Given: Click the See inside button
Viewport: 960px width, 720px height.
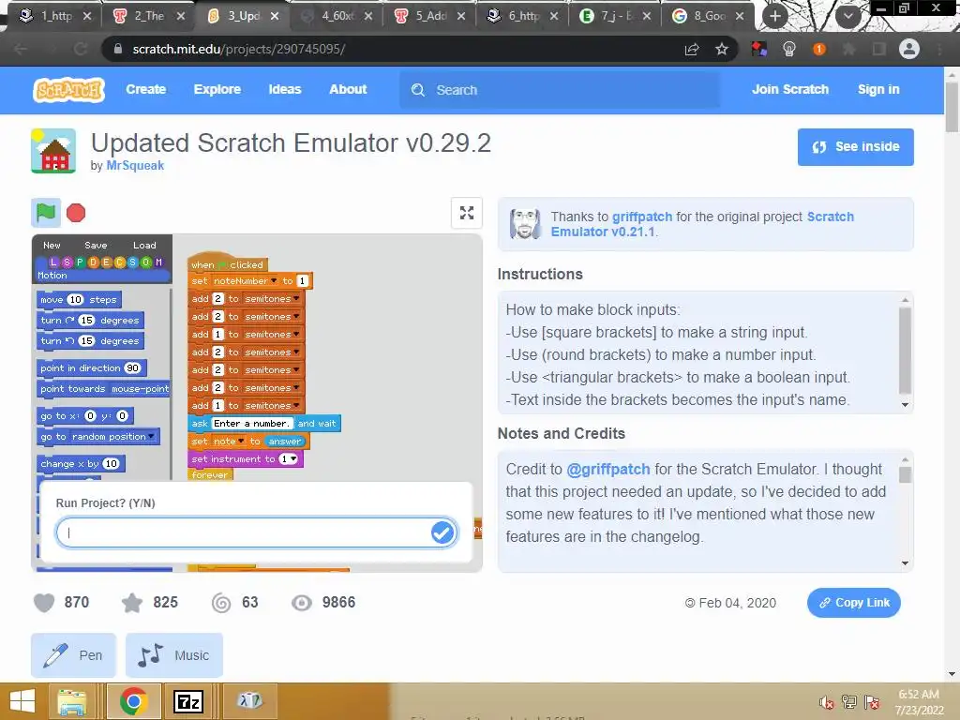Looking at the screenshot, I should point(855,147).
